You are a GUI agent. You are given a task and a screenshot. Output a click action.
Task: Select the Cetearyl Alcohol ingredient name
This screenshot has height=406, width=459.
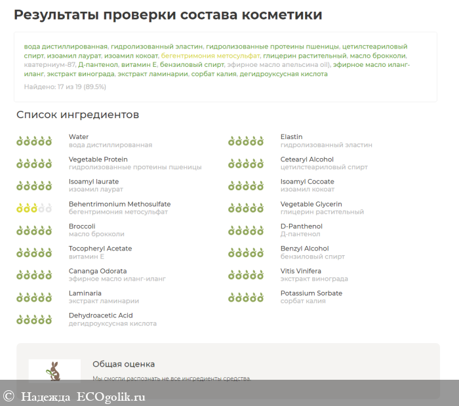click(307, 159)
